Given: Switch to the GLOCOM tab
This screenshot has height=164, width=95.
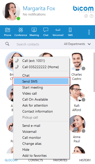Looking at the screenshot, I should point(11,160).
